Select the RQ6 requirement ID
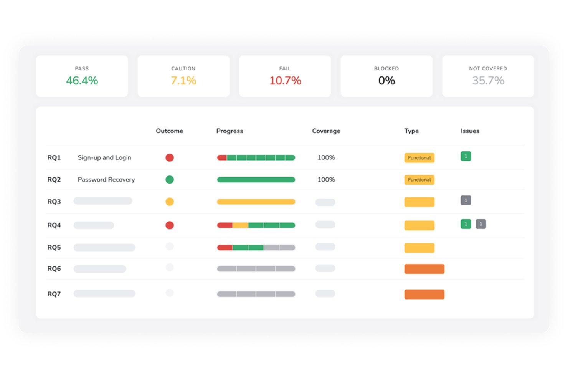568x379 pixels. 54,269
